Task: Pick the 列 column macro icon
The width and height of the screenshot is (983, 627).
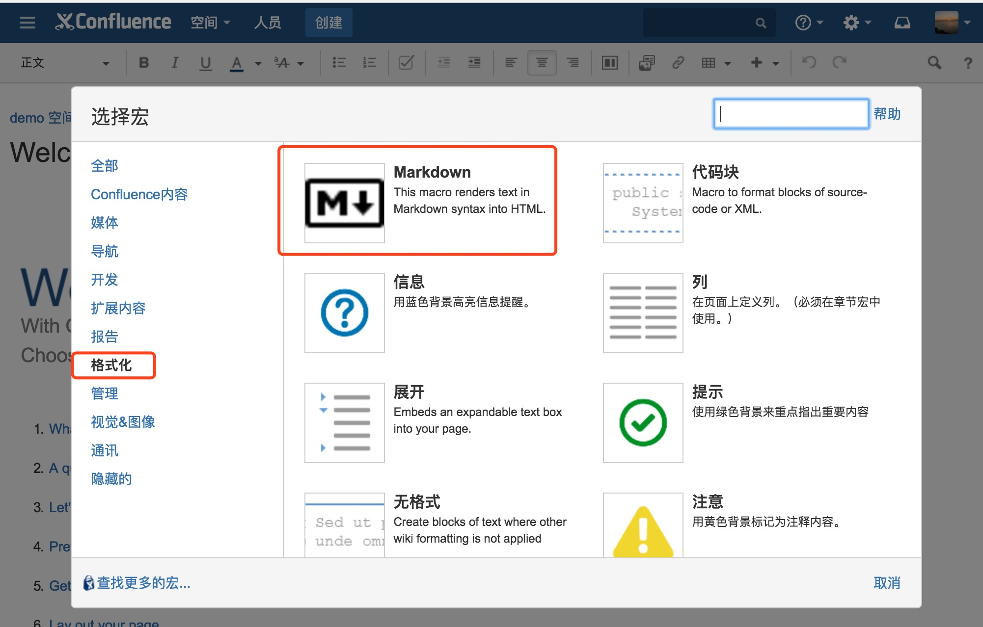Action: click(643, 313)
